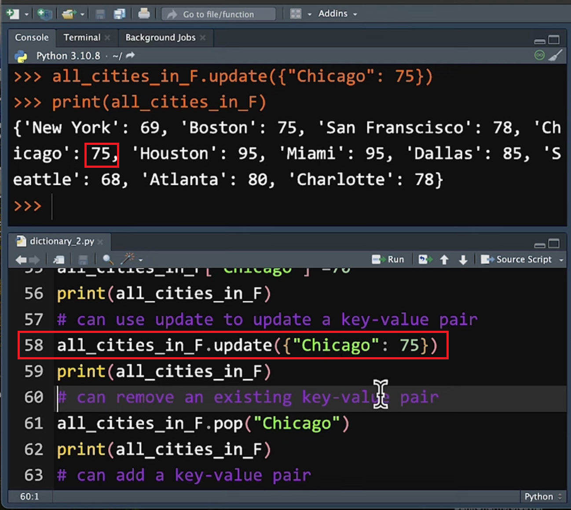Click the find/replace magnifier icon
The width and height of the screenshot is (571, 510).
pyautogui.click(x=107, y=259)
